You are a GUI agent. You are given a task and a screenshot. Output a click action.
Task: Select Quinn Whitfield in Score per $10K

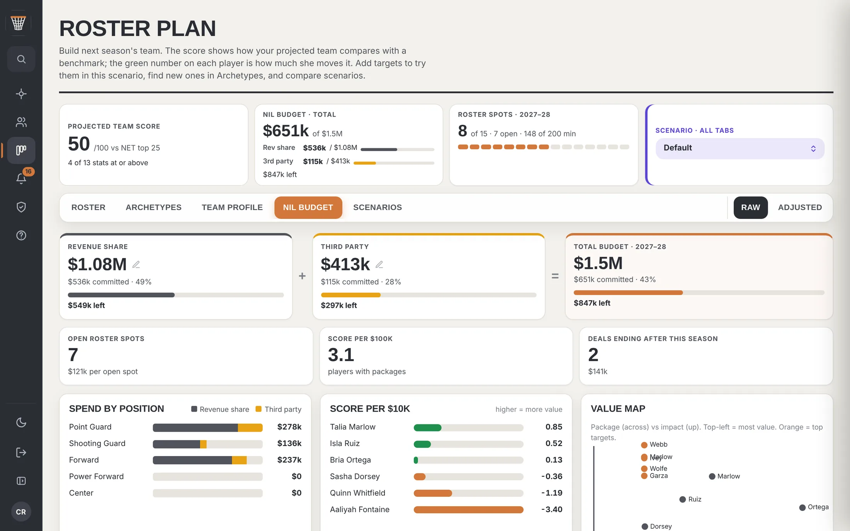357,493
